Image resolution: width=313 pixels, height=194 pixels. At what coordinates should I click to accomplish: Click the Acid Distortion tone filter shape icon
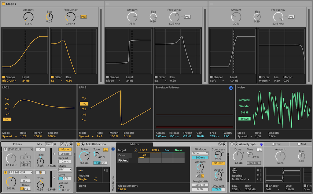click(106, 150)
